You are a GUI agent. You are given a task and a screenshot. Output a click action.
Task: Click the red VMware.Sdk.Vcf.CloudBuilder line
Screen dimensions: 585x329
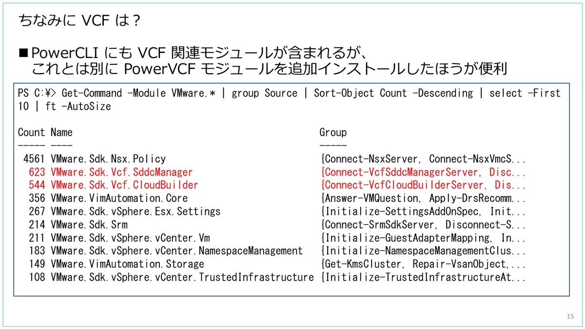coord(122,185)
